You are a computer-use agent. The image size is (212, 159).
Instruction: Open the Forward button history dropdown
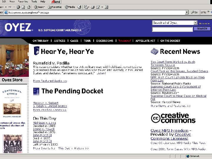coord(14,7)
